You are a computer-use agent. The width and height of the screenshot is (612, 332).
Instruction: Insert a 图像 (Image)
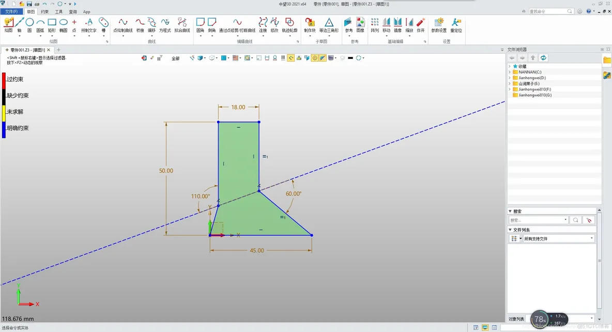(x=360, y=25)
